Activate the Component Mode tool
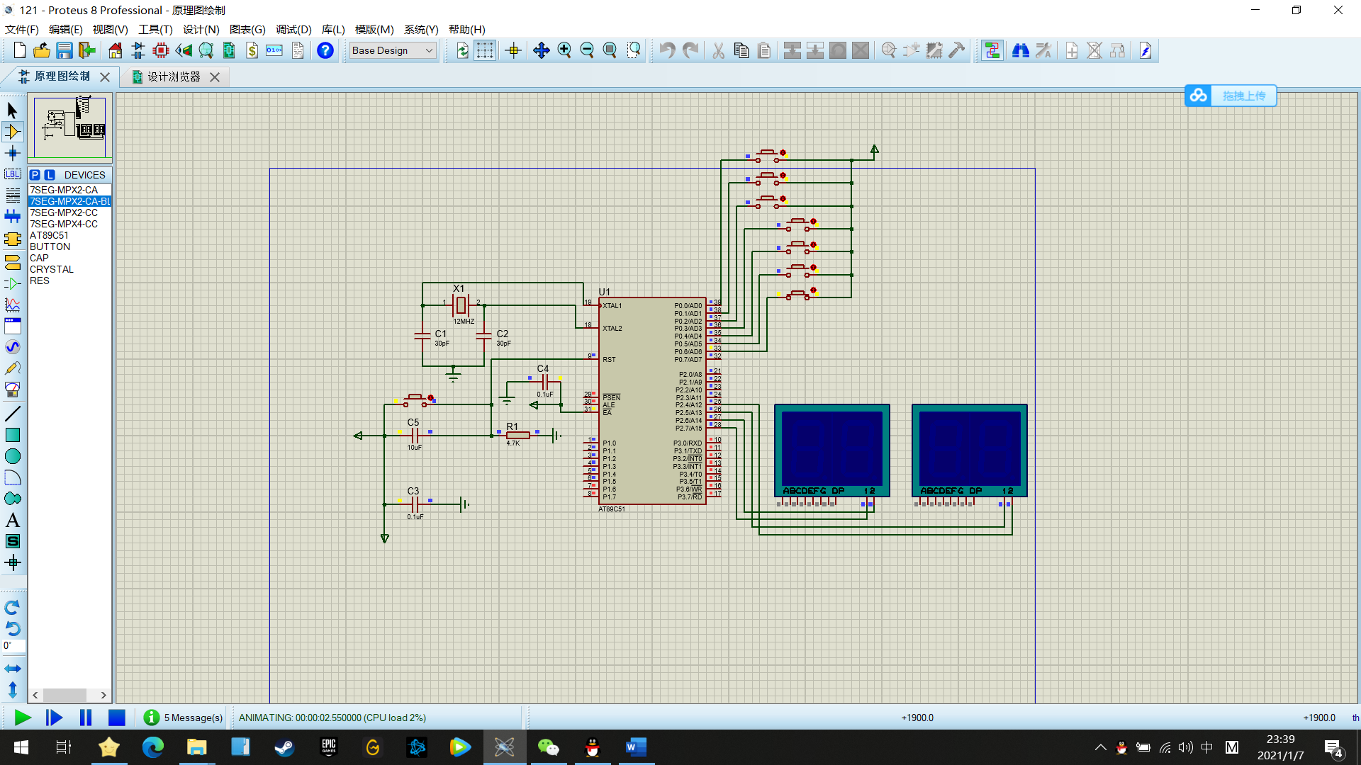Image resolution: width=1361 pixels, height=765 pixels. click(12, 132)
